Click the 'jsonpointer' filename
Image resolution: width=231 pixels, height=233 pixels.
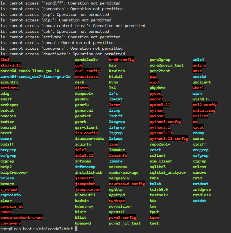pos(87,190)
